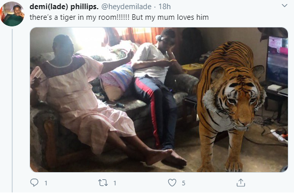Click the vertical thread line below avatar
Screen dimensions: 294x195
12,110
